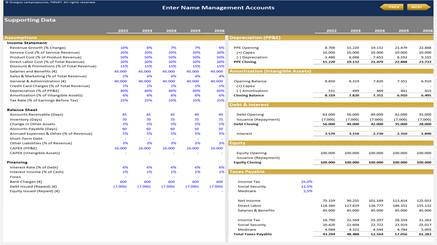Select Service Cost (% of Service Revenue) label

[x=45, y=52]
